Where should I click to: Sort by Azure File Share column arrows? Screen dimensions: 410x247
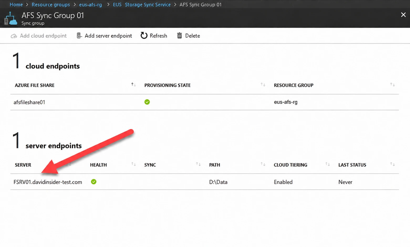coord(133,84)
